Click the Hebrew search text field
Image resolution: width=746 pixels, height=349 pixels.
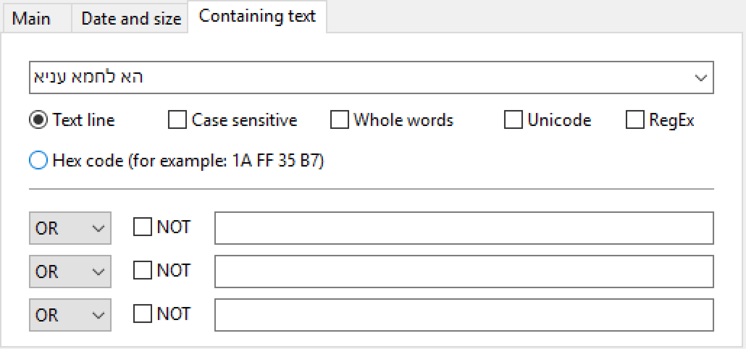coord(357,77)
